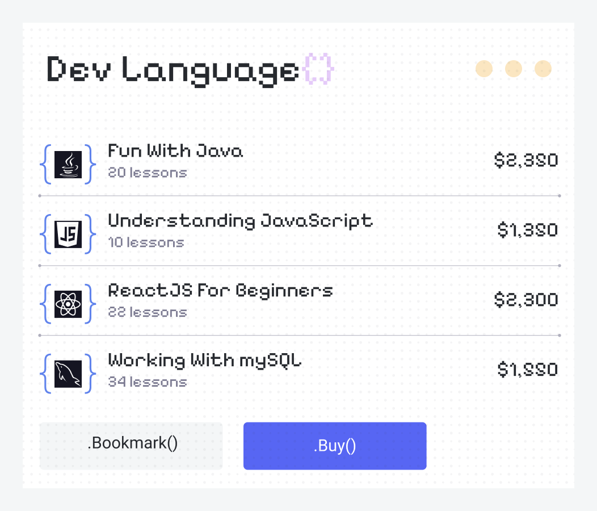Image resolution: width=597 pixels, height=511 pixels.
Task: Click the 34 lessons label
Action: [148, 382]
